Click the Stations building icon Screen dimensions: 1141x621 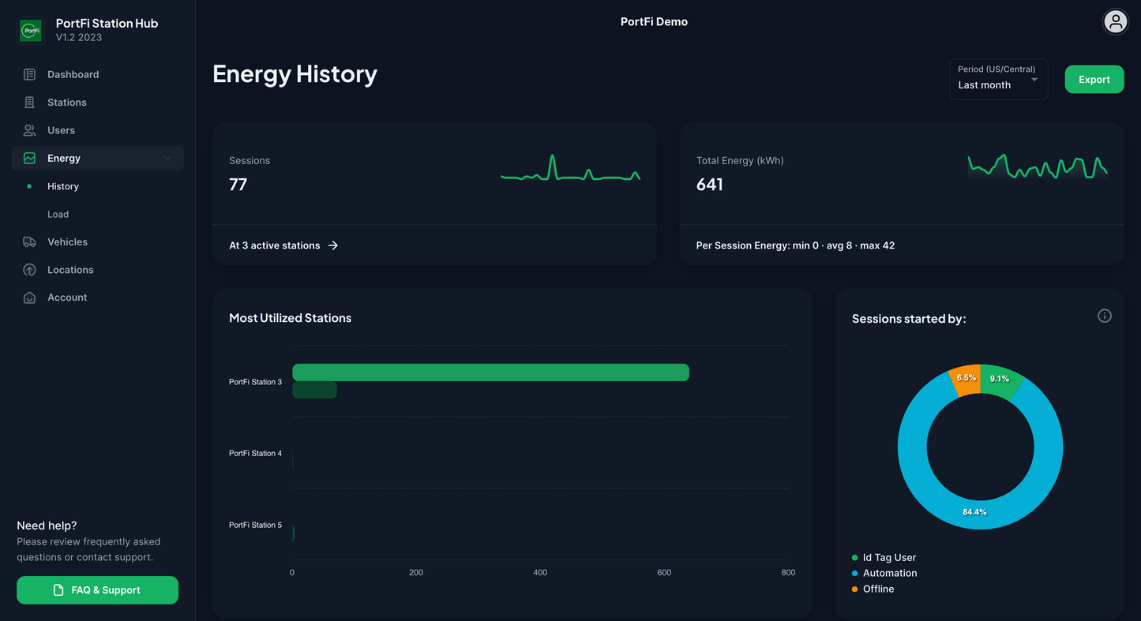click(29, 103)
